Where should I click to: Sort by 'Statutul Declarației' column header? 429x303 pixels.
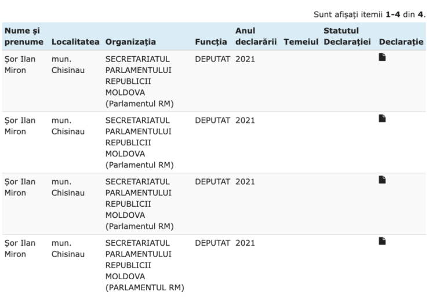pos(347,36)
